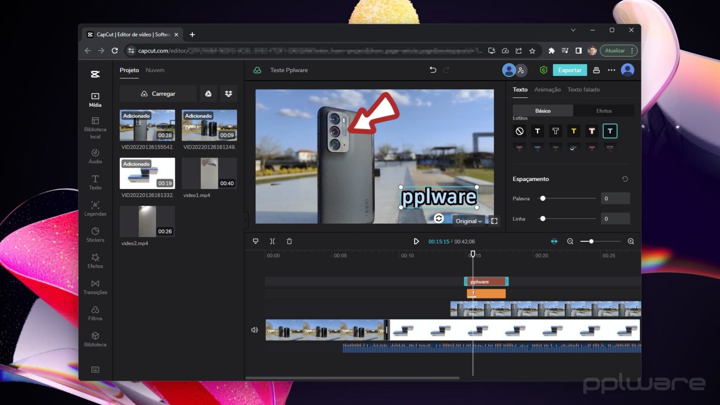The width and height of the screenshot is (720, 405).
Task: Click the Exportar button
Action: 570,70
